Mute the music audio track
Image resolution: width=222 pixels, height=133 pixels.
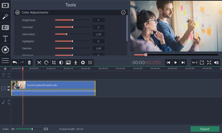tap(9, 100)
